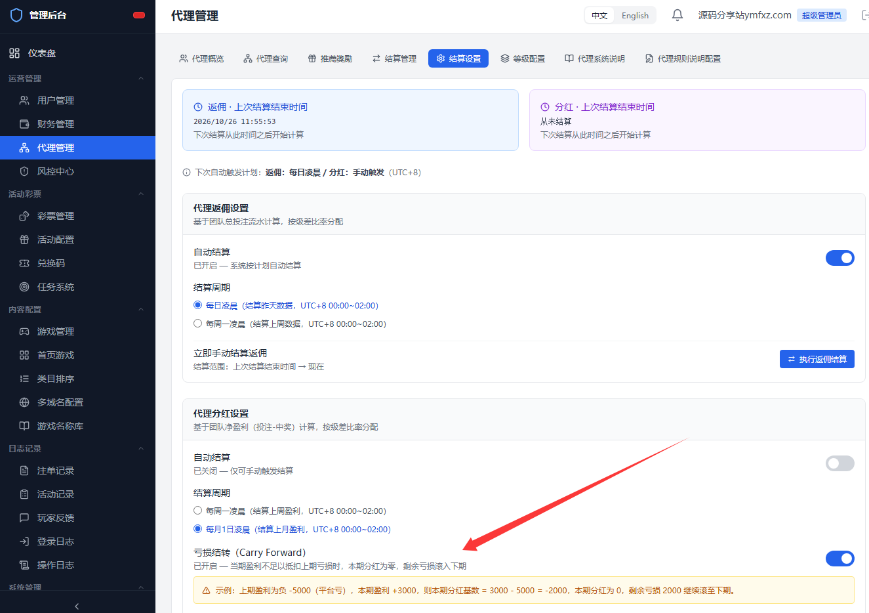This screenshot has width=869, height=613.
Task: Click the notification bell icon
Action: 677,15
